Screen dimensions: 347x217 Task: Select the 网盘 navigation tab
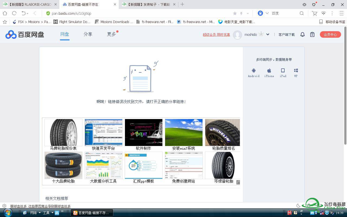click(65, 34)
